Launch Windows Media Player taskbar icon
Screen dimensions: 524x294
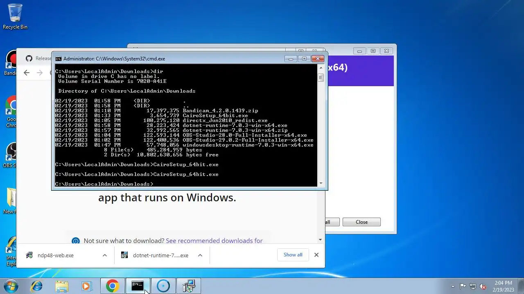[x=86, y=286]
